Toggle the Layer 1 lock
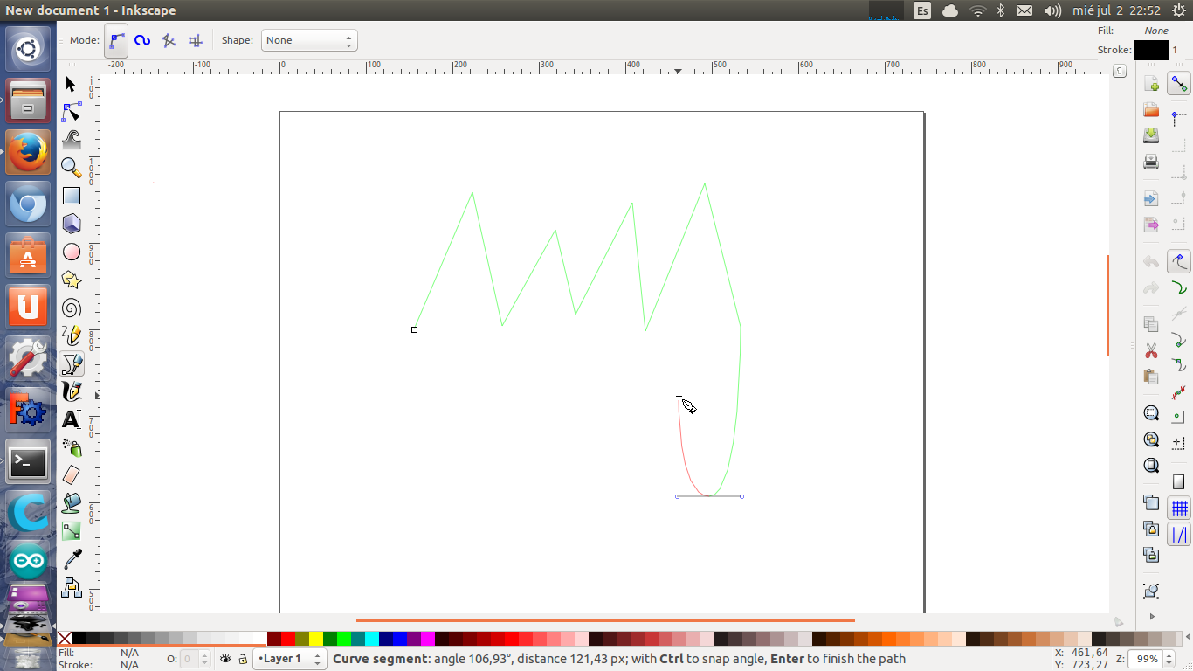1193x671 pixels. pyautogui.click(x=243, y=659)
